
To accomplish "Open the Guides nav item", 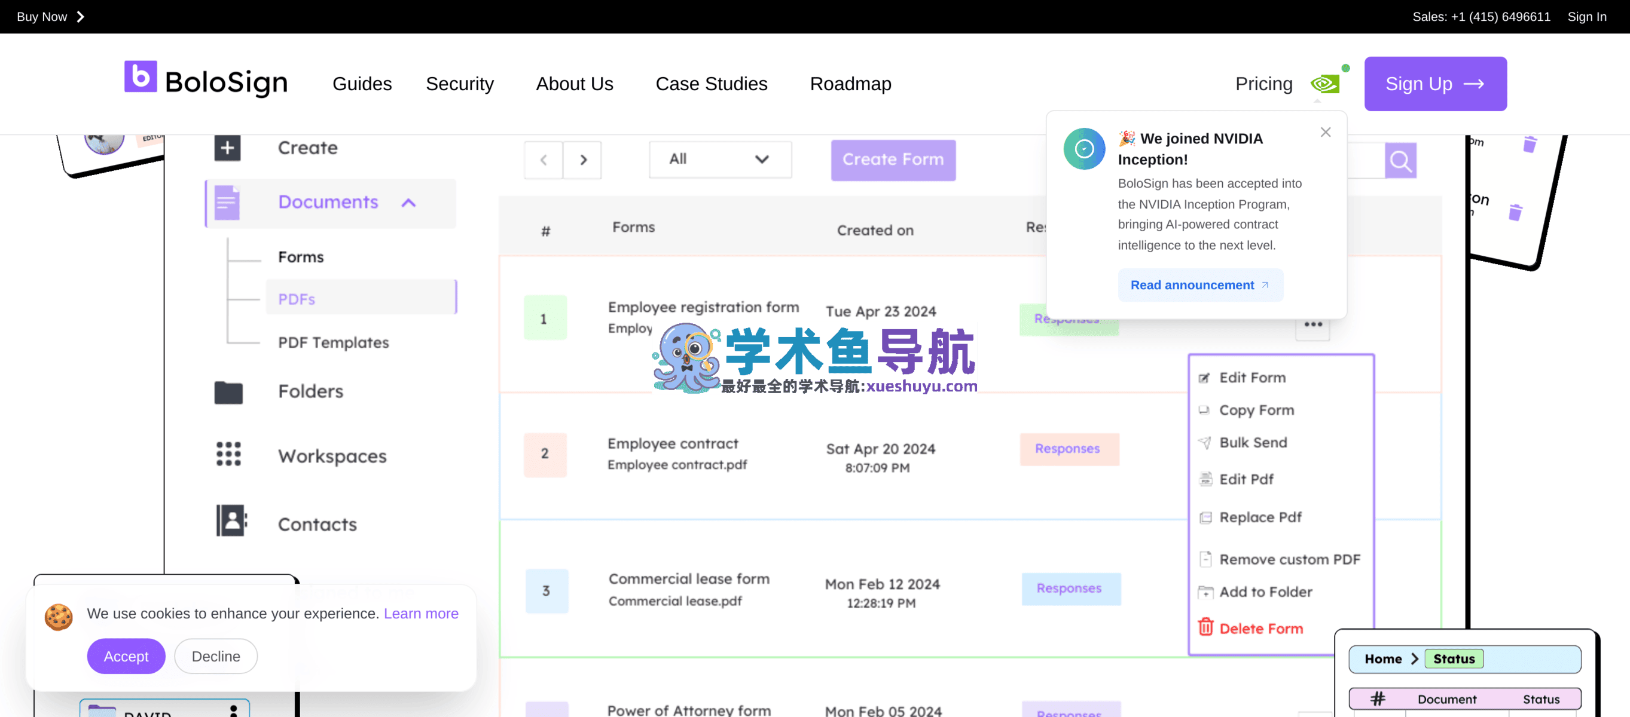I will 362,84.
